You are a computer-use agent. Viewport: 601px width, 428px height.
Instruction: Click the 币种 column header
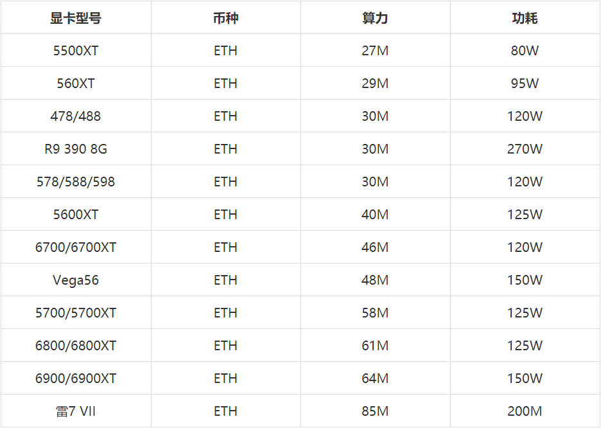pos(225,18)
